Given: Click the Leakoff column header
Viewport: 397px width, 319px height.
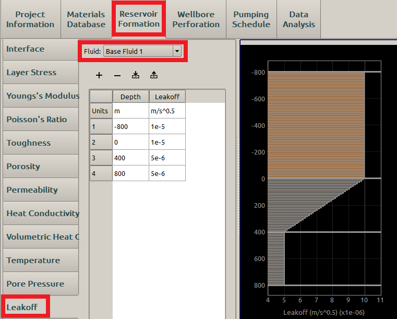Looking at the screenshot, I should [167, 97].
